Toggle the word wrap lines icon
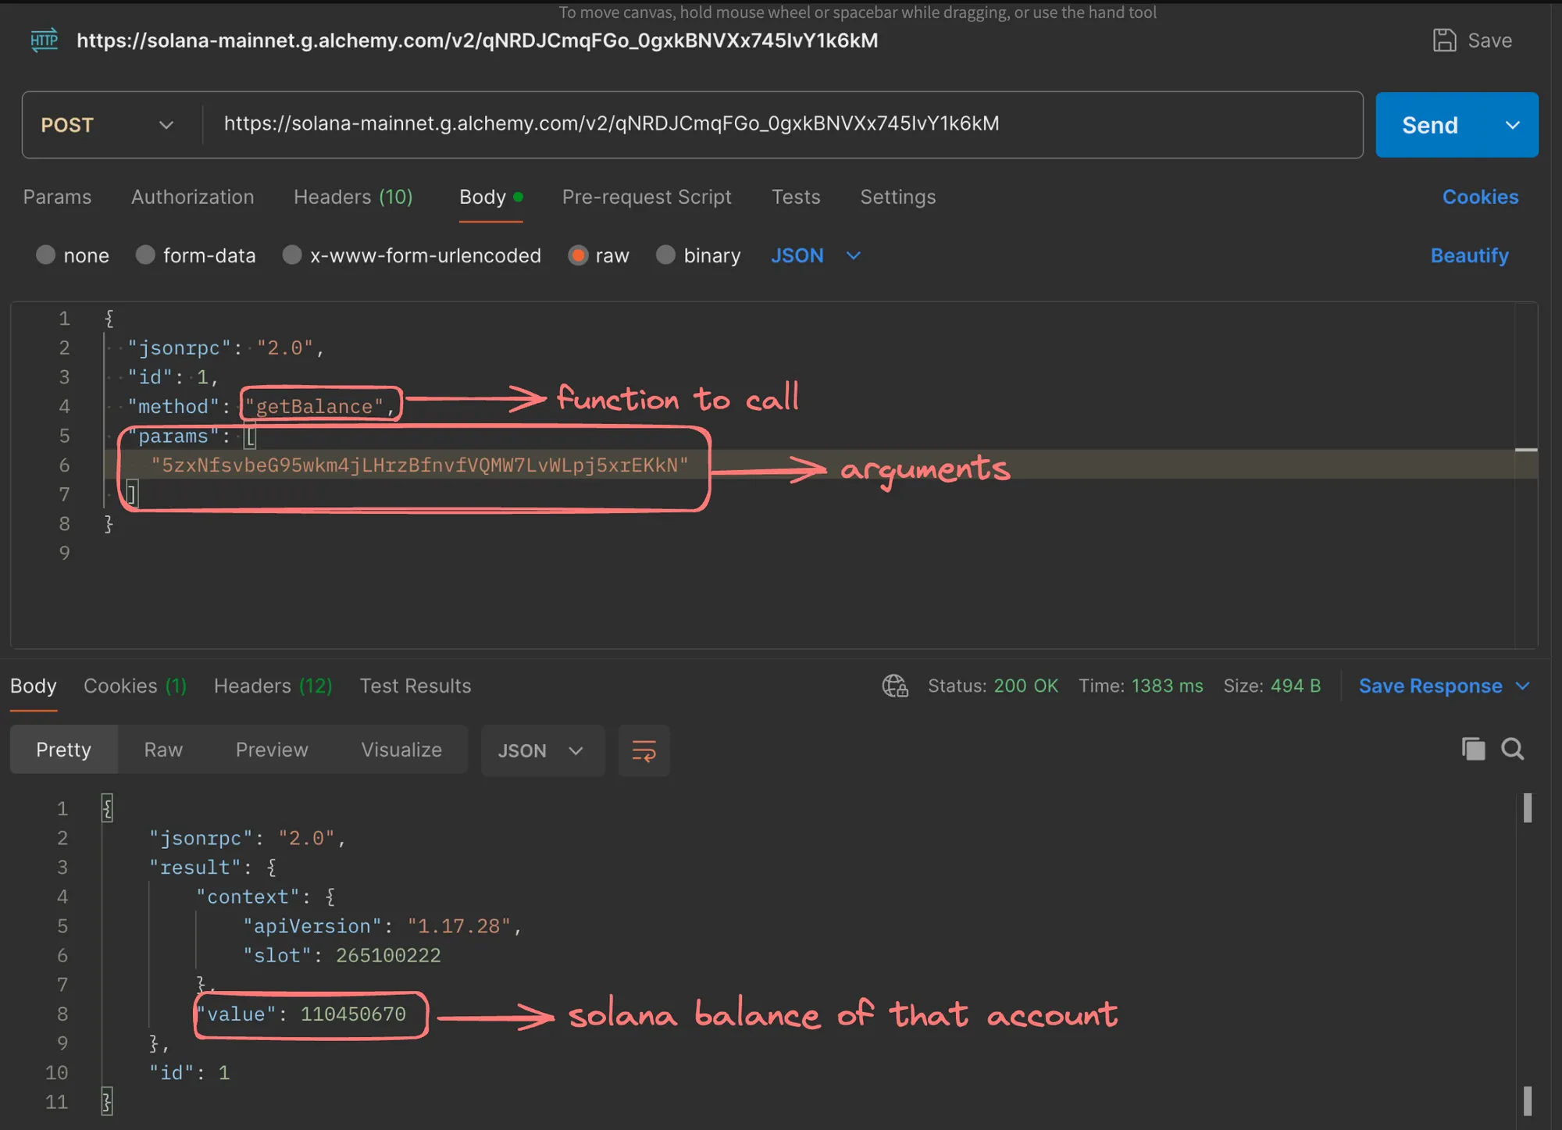The width and height of the screenshot is (1562, 1130). (644, 750)
